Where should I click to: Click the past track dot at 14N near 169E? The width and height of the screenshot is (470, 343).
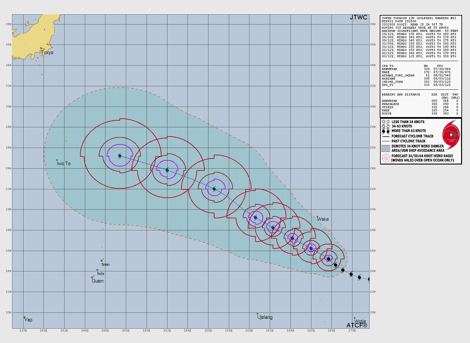tap(343, 270)
